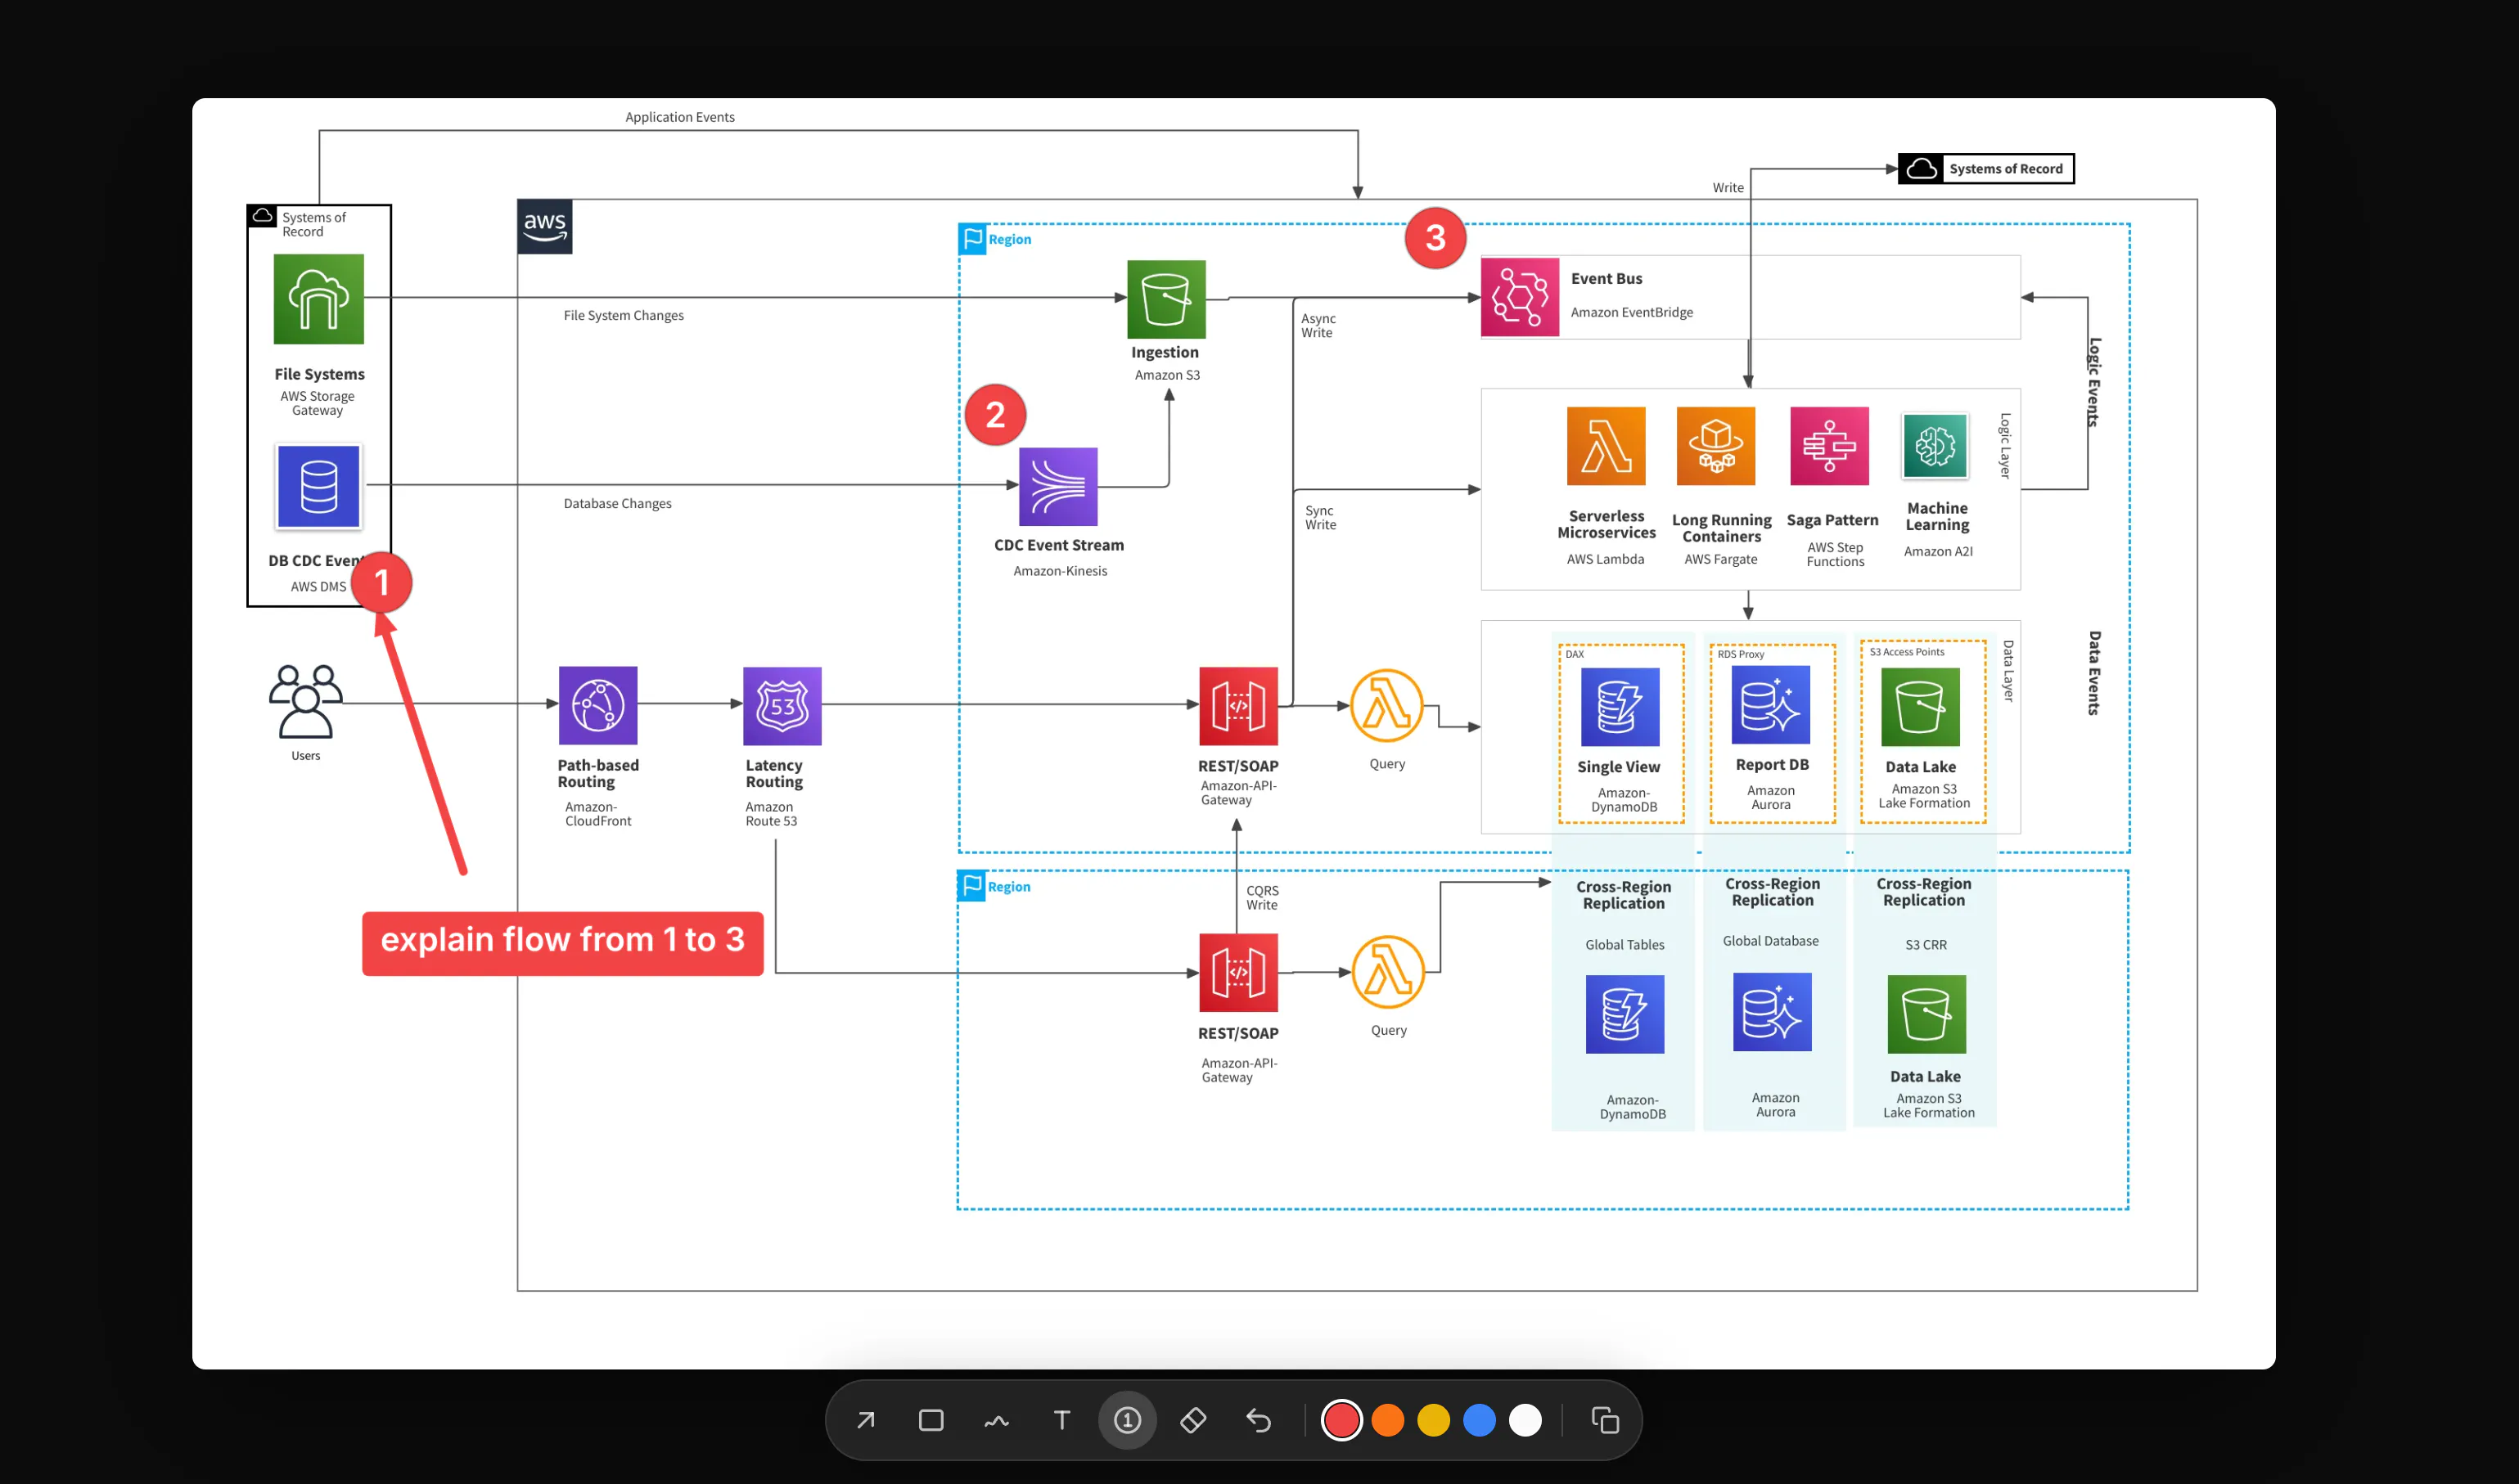Click the "RDS Proxy" label
Viewport: 2519px width, 1484px height.
tap(1741, 654)
